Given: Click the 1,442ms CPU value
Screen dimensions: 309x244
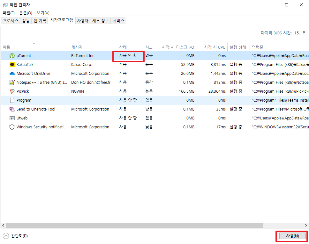Looking at the screenshot, I should 218,74.
